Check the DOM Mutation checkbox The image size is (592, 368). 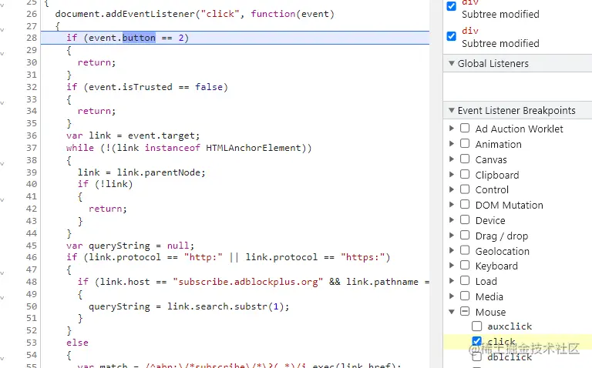tap(465, 204)
